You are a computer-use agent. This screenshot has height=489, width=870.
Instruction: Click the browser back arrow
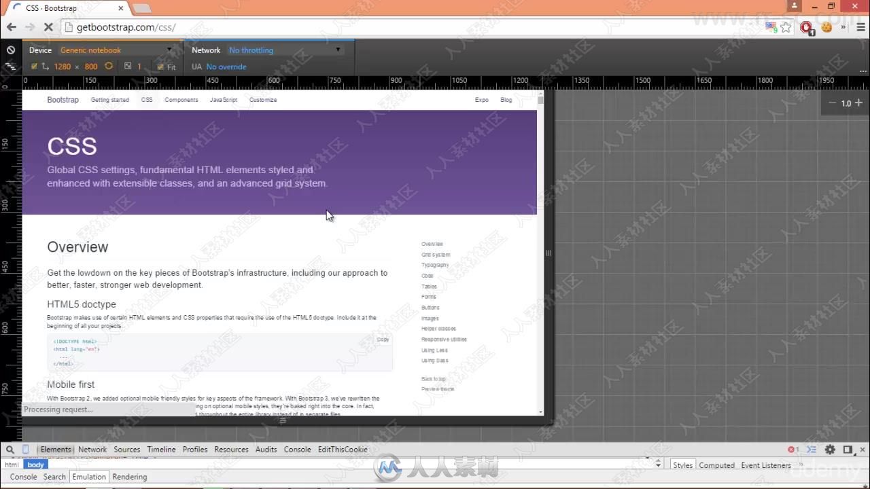[x=12, y=27]
